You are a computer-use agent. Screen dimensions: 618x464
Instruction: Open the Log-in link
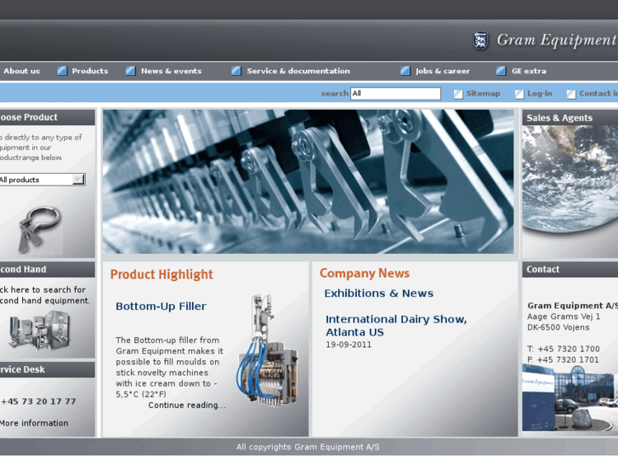tap(540, 94)
